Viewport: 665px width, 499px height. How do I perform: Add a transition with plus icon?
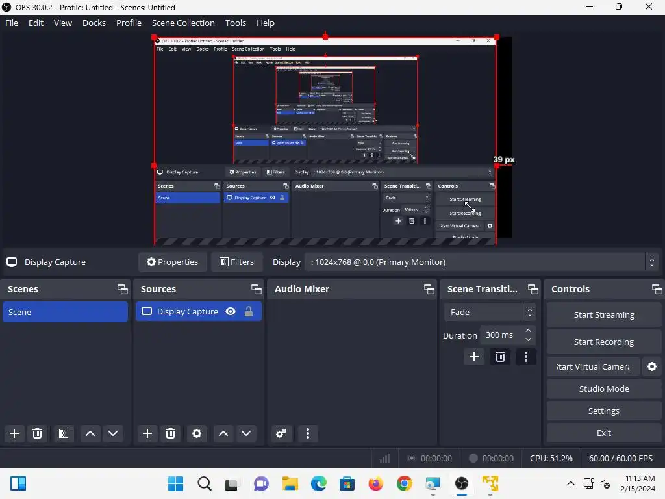pos(474,357)
